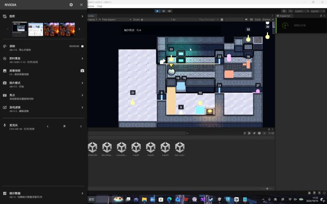
Task: Click the volume icon in system tray
Action: (295, 199)
